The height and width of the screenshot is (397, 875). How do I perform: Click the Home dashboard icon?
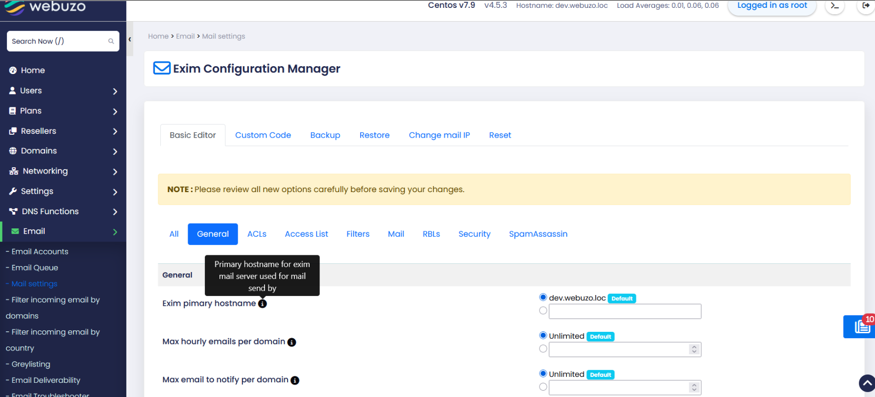13,71
